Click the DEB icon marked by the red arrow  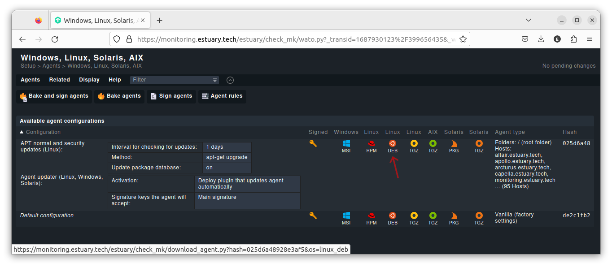pyautogui.click(x=392, y=144)
